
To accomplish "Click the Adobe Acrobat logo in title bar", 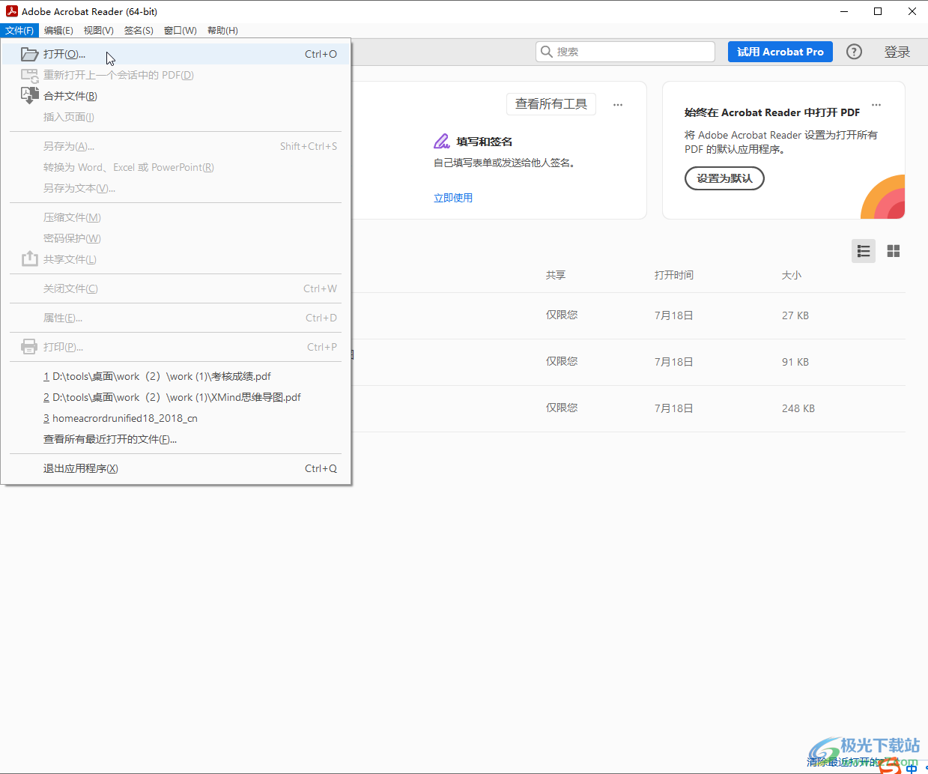I will coord(11,11).
